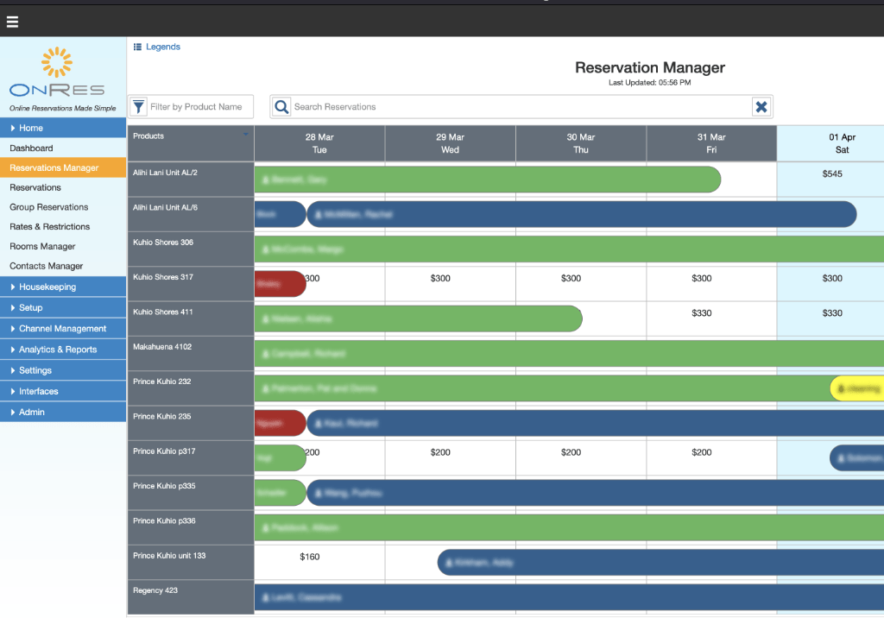Clear search with the X icon
This screenshot has height=618, width=884.
point(761,107)
